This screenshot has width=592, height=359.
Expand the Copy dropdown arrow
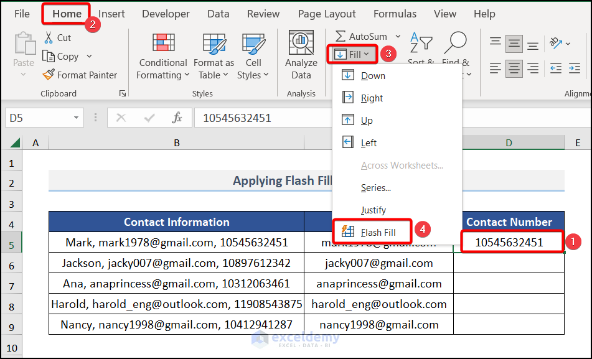pos(89,56)
